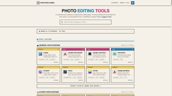Click the GENERAL PHOTO EDITORS heading
172x96 pixels.
point(49,45)
